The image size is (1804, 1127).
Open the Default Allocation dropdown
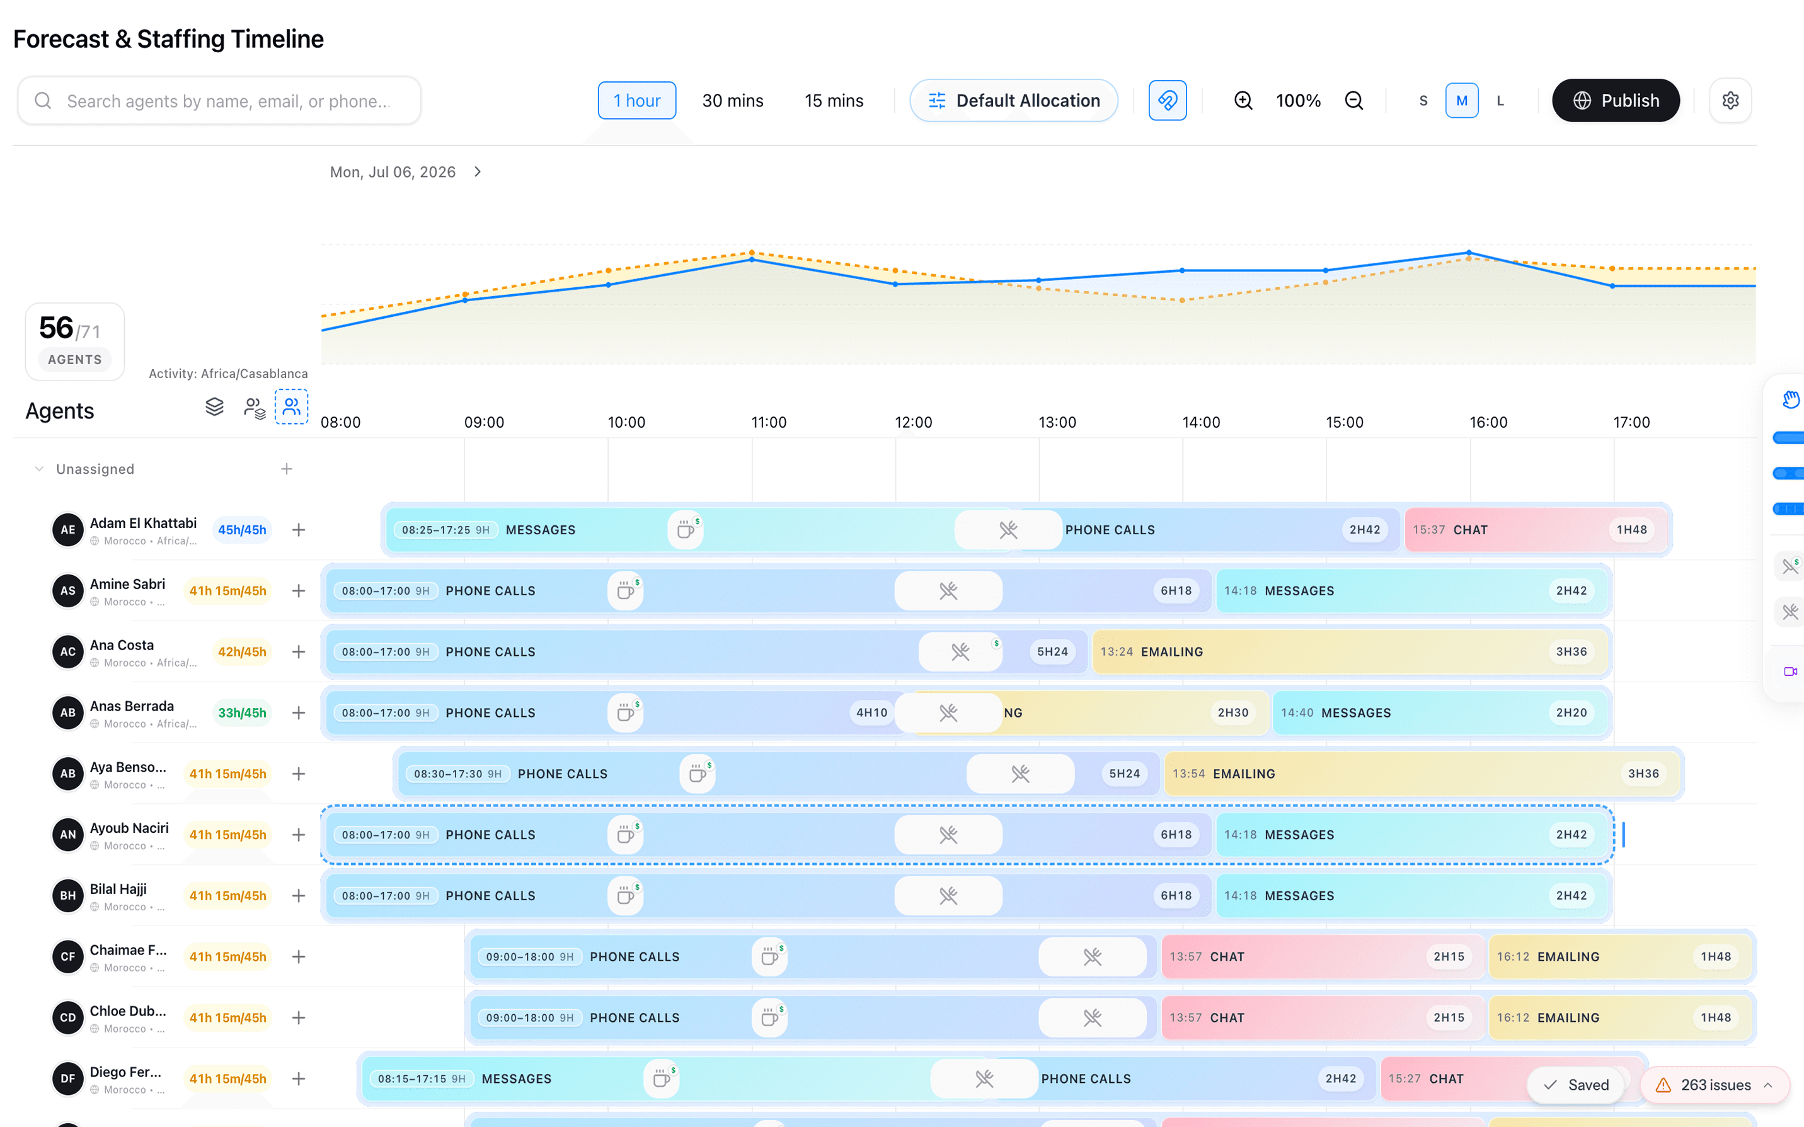point(1014,101)
